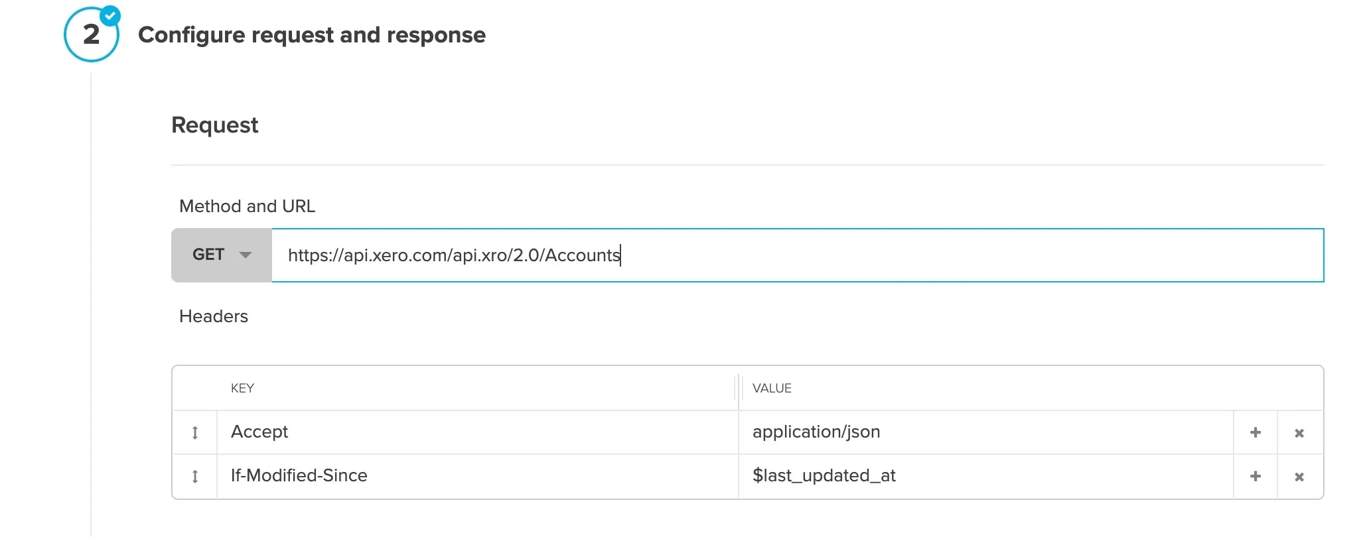Click the Configure request and response heading

point(312,35)
